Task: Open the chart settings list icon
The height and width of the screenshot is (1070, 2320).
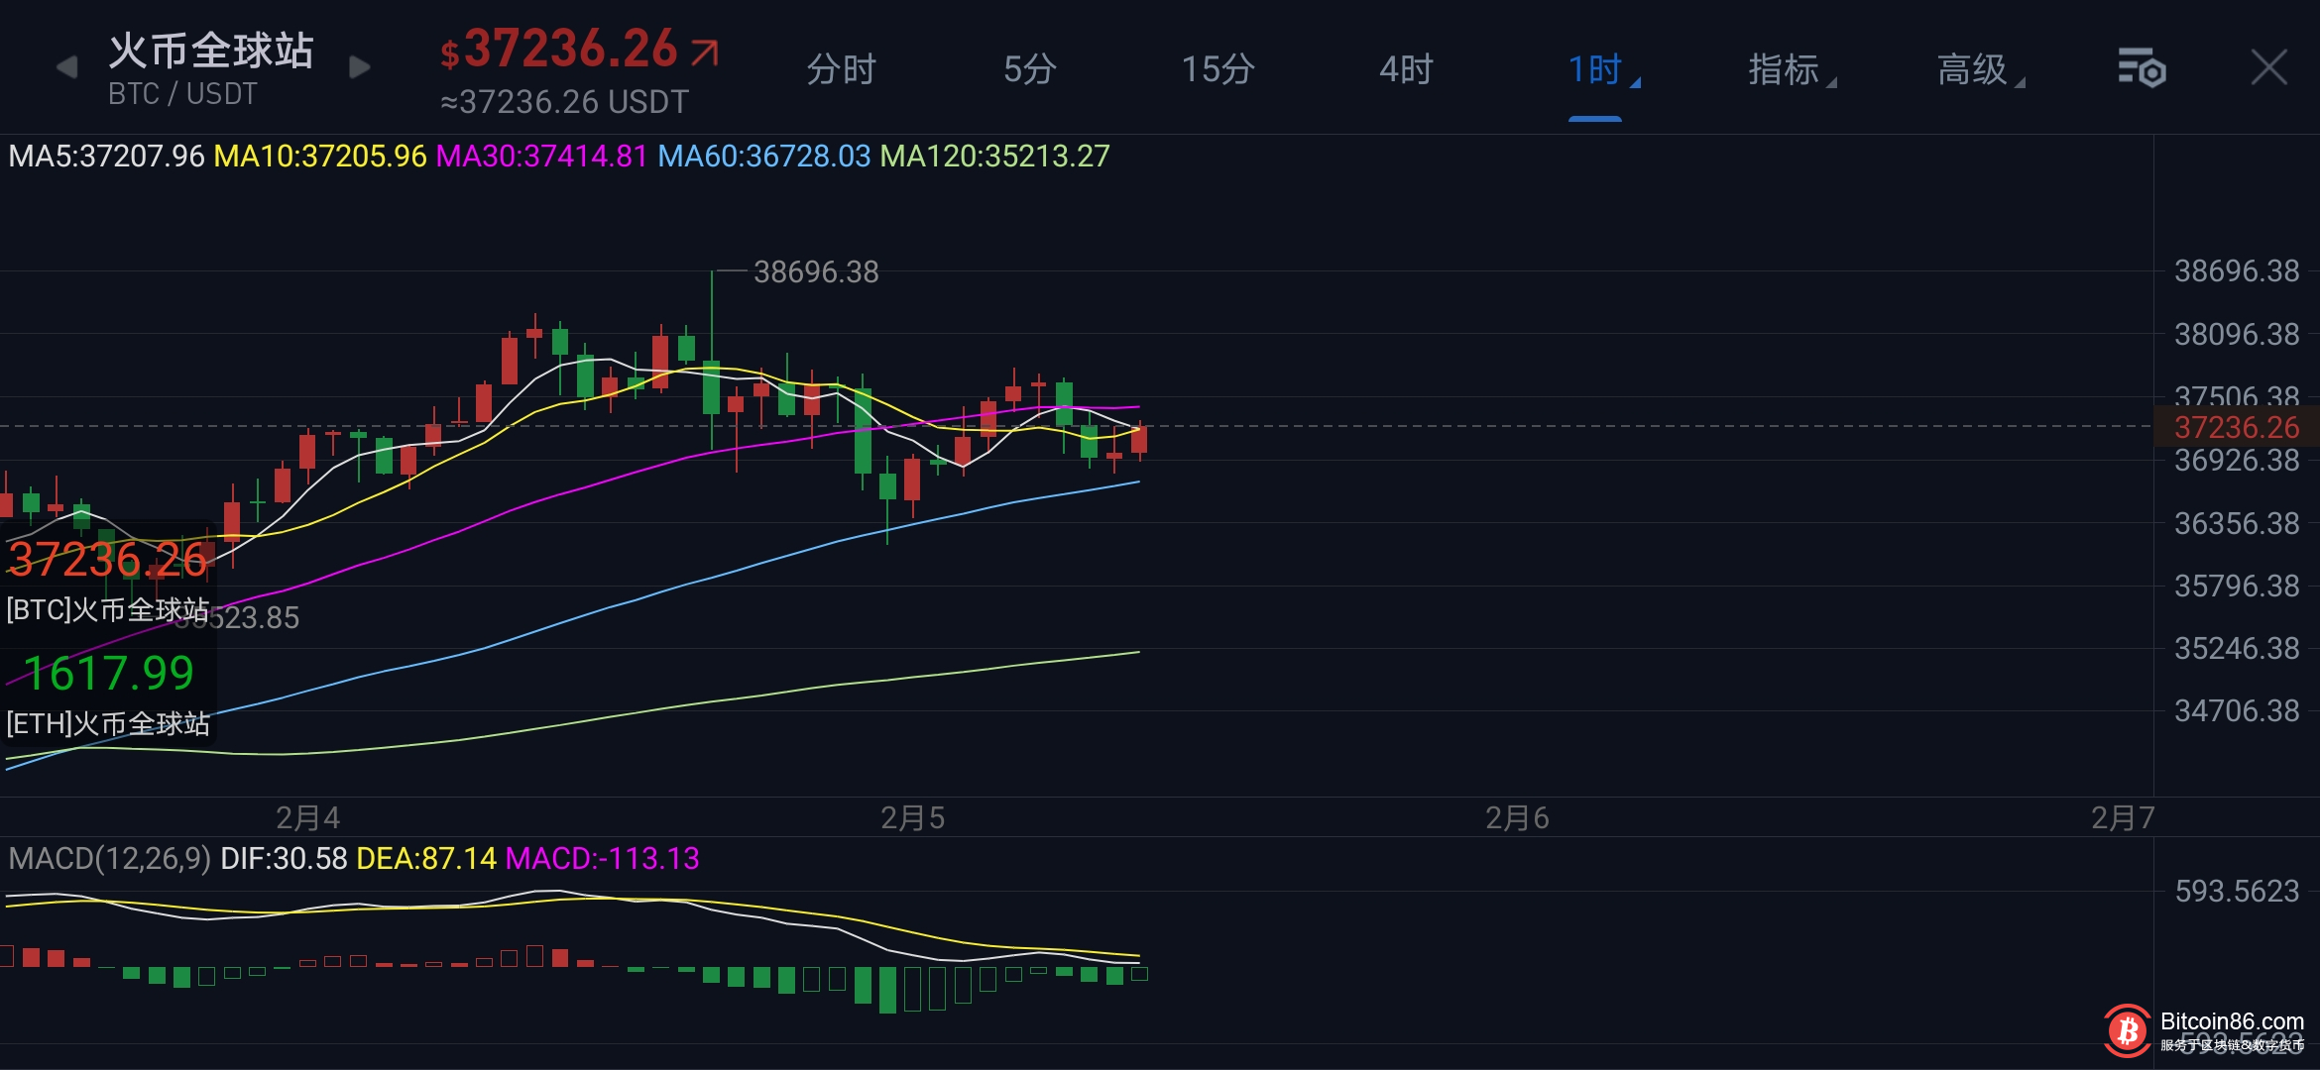Action: [2141, 68]
